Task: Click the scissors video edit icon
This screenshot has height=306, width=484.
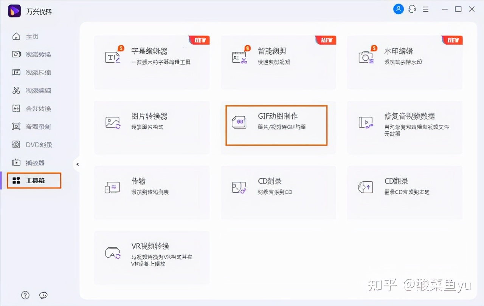Action: click(x=16, y=90)
